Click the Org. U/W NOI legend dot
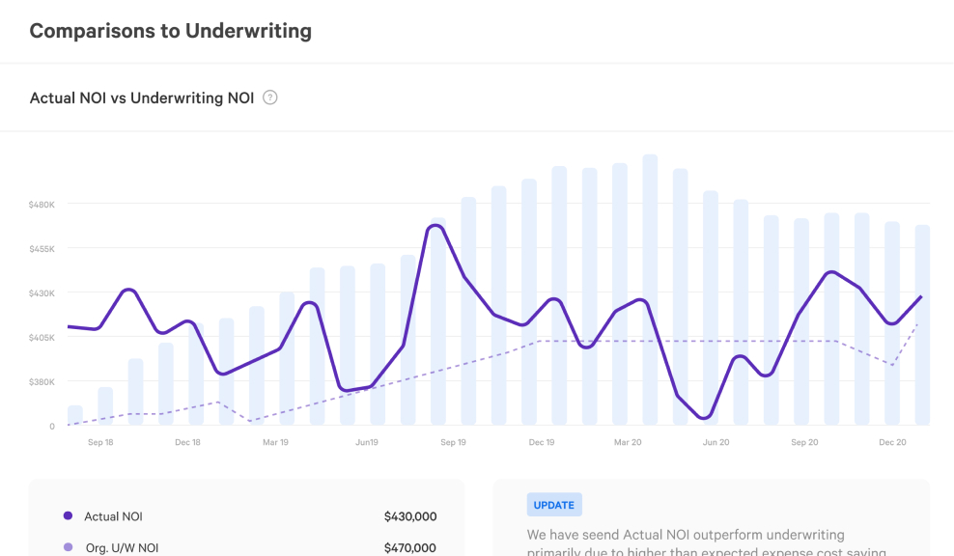Image resolution: width=954 pixels, height=556 pixels. (68, 548)
